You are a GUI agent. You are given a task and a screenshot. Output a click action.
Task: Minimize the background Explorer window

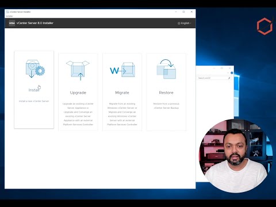point(214,68)
